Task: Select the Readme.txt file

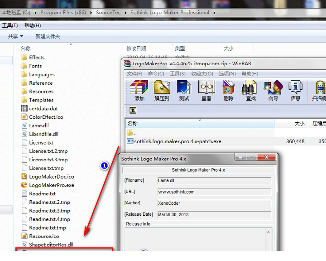Action: (x=38, y=193)
